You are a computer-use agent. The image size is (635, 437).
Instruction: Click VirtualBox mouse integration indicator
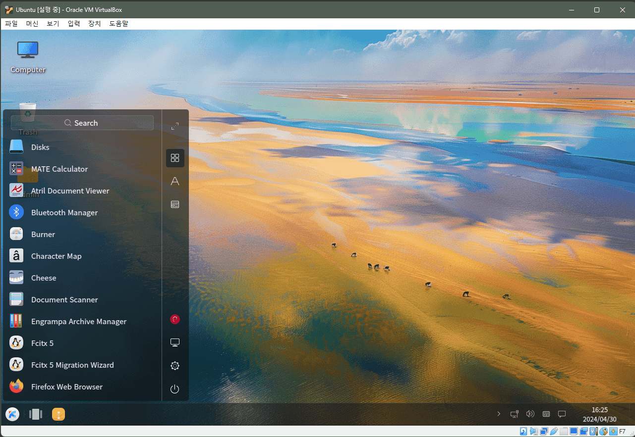[x=603, y=431]
